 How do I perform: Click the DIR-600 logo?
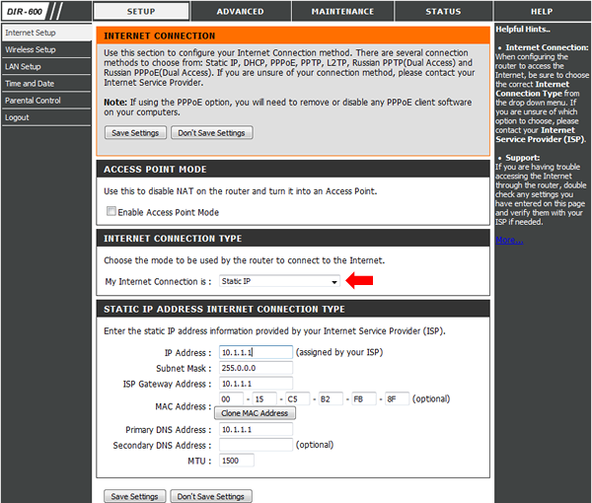[26, 11]
